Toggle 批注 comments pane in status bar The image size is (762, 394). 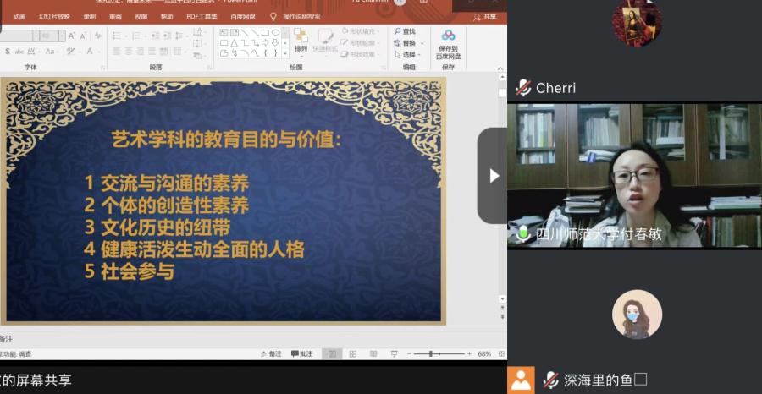tap(301, 353)
